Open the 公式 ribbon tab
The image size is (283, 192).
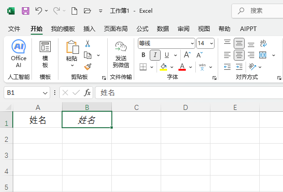click(x=142, y=29)
